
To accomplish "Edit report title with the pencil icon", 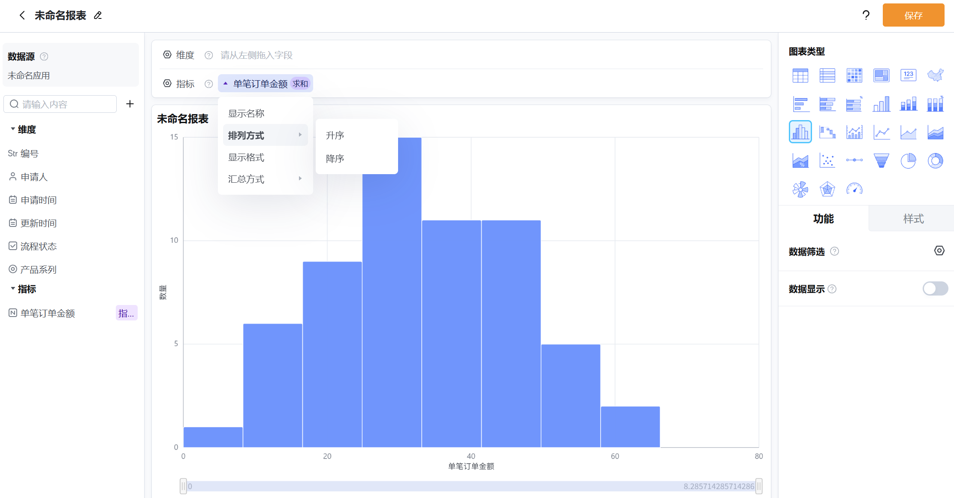I will click(x=98, y=15).
